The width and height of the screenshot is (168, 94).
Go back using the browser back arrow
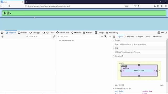pyautogui.click(x=2, y=6)
